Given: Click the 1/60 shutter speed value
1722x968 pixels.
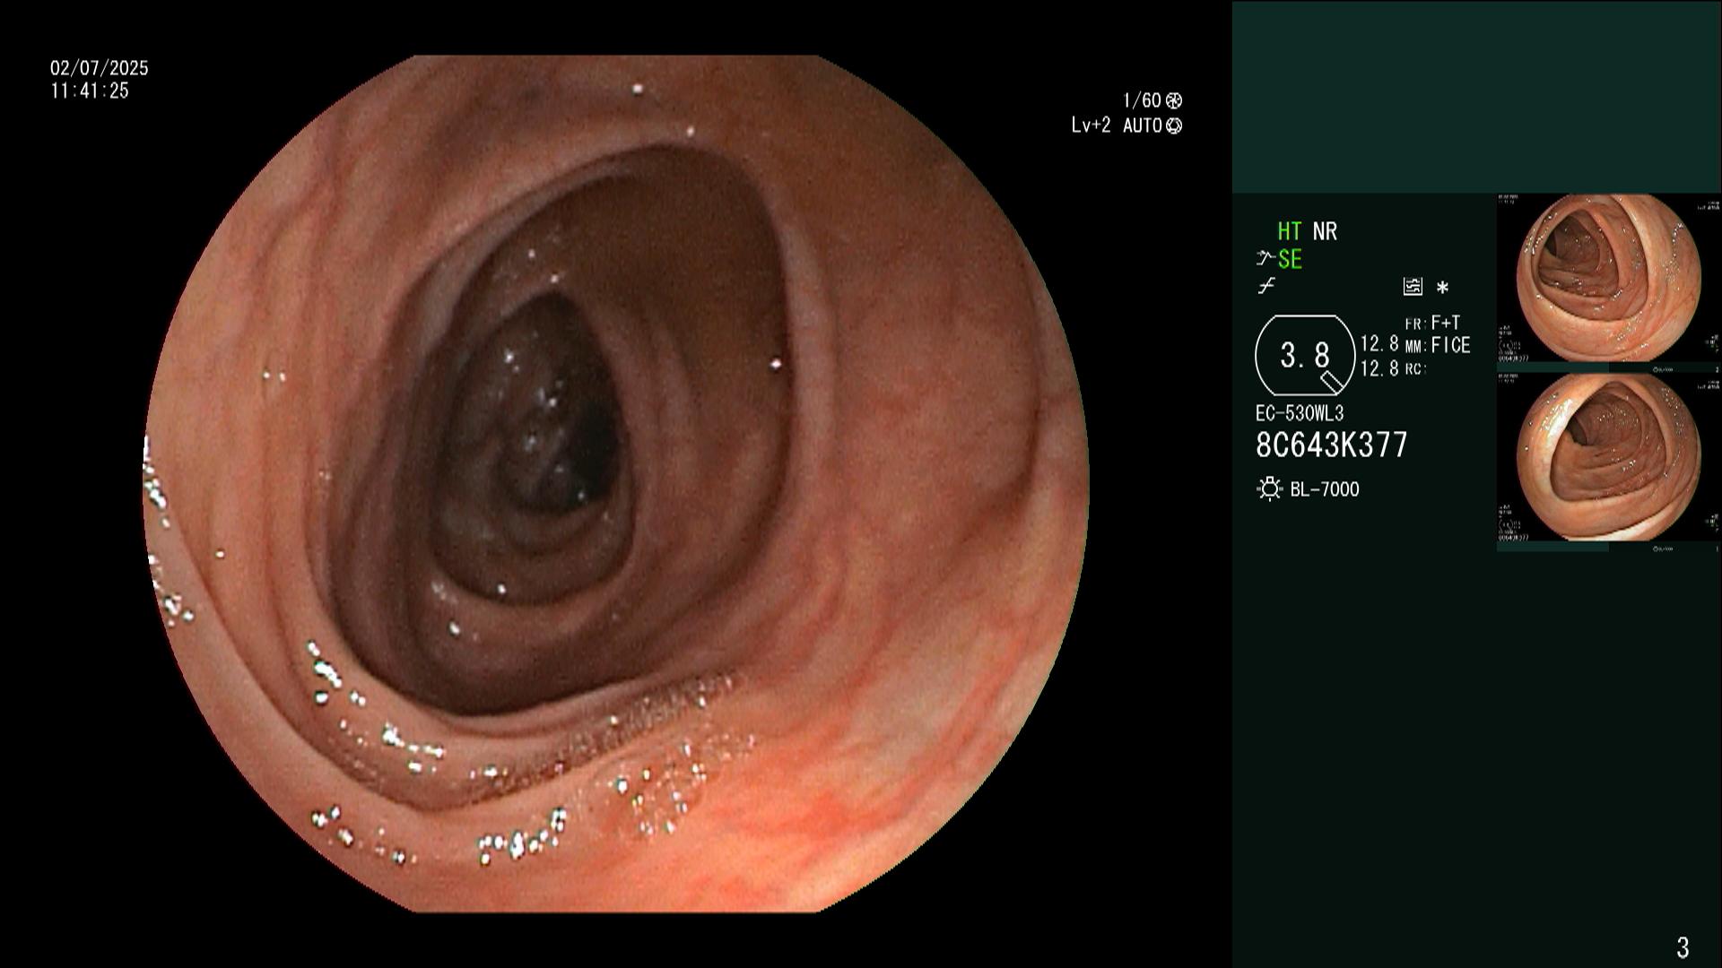Looking at the screenshot, I should pos(1142,100).
